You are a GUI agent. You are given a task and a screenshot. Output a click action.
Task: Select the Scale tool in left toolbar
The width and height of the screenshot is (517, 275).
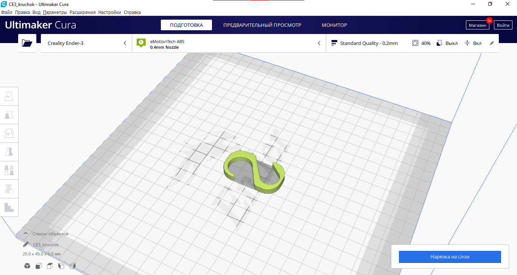click(x=9, y=115)
